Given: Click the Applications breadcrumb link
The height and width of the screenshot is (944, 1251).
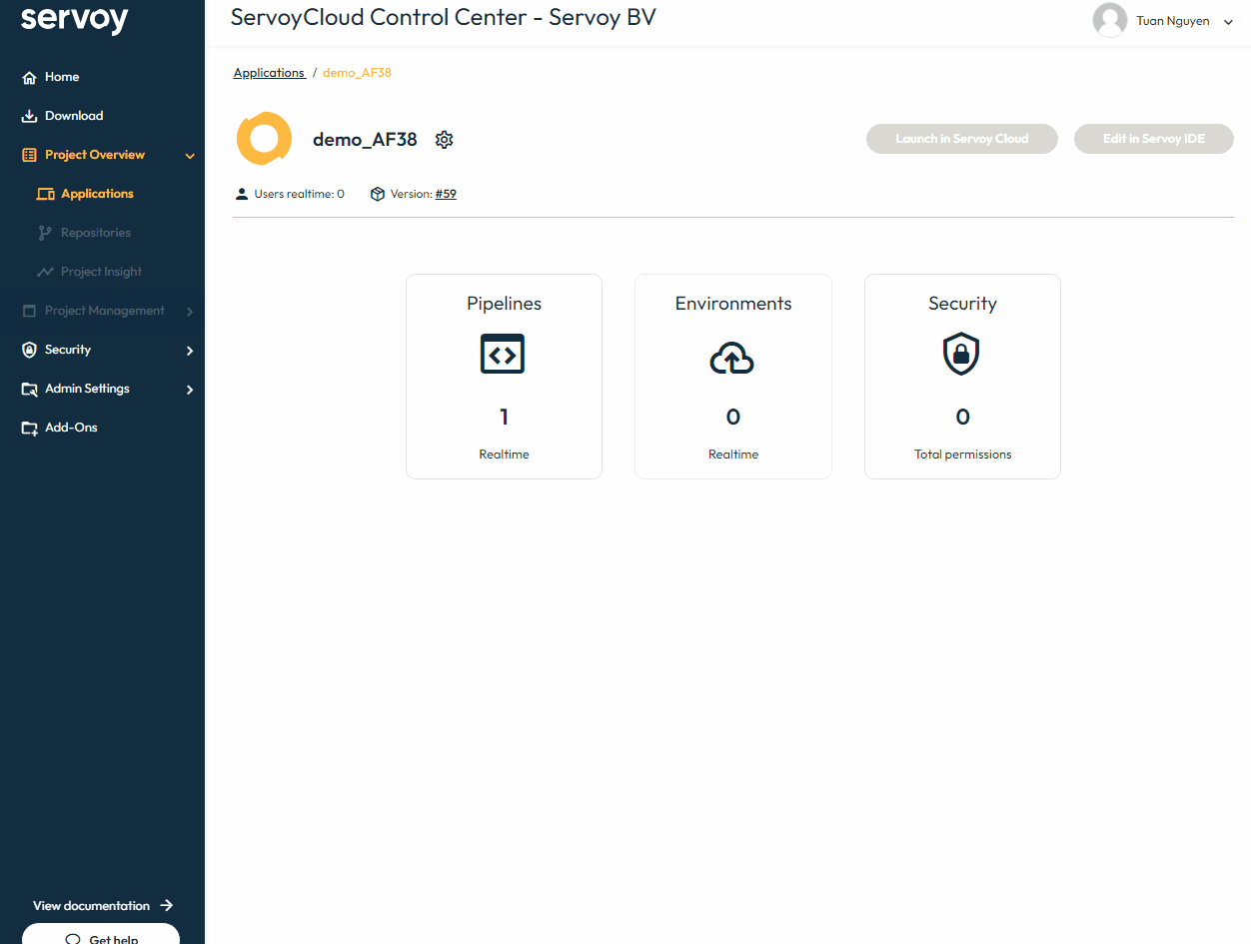Looking at the screenshot, I should point(269,73).
